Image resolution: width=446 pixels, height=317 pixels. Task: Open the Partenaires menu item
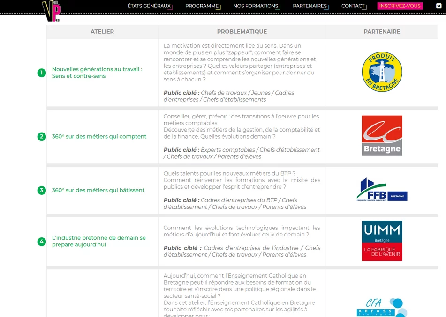coord(310,6)
